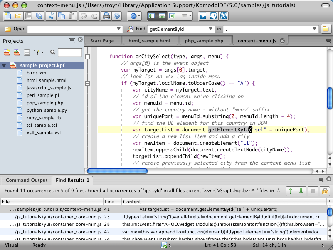Click the browser preview globe icon
333x250 pixels.
point(134,16)
